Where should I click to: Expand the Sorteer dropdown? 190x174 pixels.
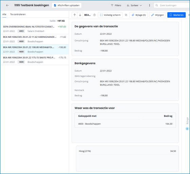tap(134, 5)
